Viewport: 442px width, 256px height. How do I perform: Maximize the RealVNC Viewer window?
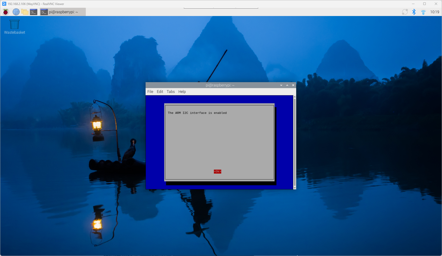click(x=424, y=4)
